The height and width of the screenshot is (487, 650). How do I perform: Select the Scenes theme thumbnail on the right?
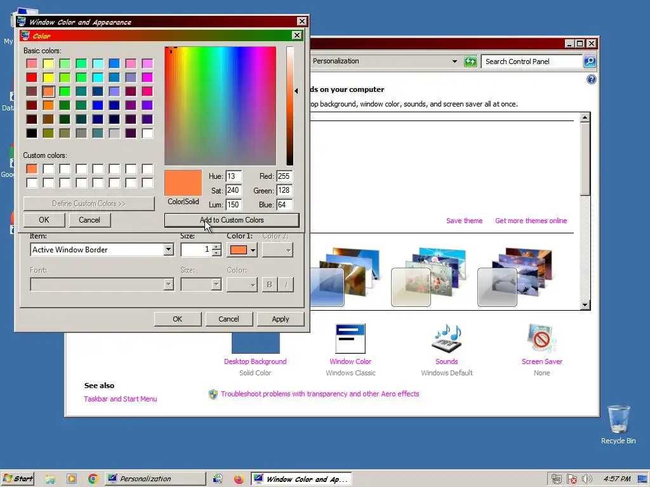click(x=515, y=276)
